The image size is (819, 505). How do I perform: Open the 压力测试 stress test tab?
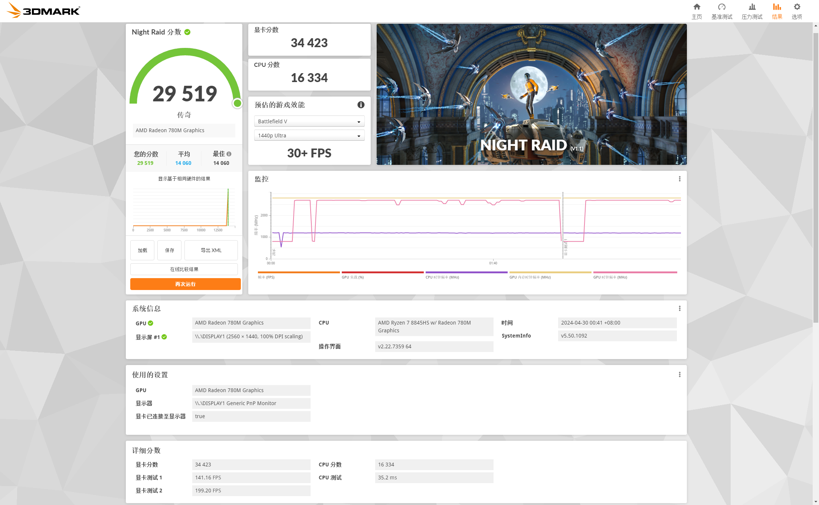pyautogui.click(x=752, y=11)
